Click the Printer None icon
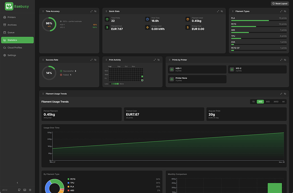Screen dimensions: 293x193 [x=172, y=79]
